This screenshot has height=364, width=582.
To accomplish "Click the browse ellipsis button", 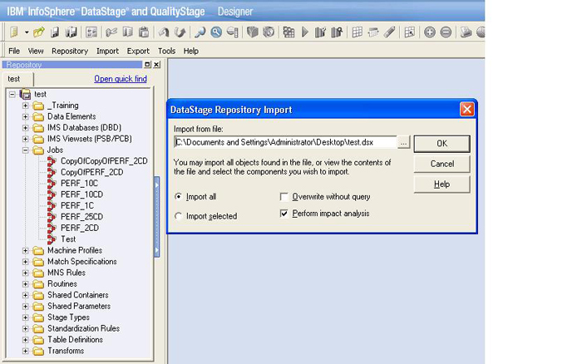I will pos(403,142).
